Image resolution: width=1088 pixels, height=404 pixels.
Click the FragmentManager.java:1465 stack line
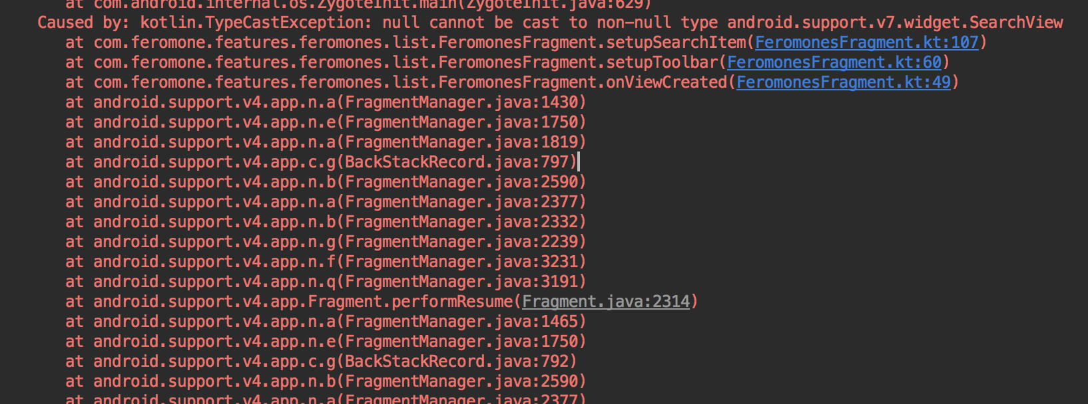click(325, 322)
